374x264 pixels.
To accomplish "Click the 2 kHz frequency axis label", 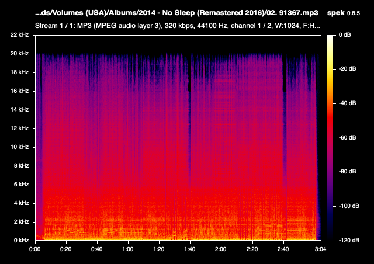I will 21,222.
